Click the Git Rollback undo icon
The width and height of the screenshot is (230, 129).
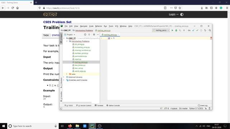coord(205,30)
